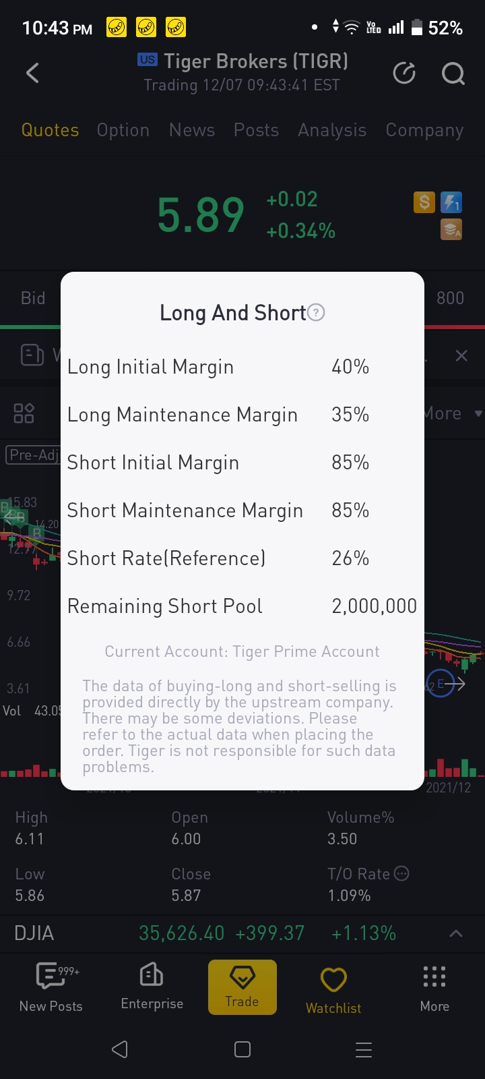Open New Posts from bottom bar

[51, 987]
